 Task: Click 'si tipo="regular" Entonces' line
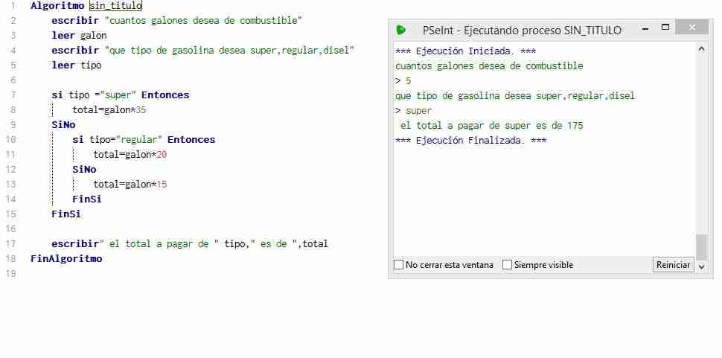tap(144, 139)
